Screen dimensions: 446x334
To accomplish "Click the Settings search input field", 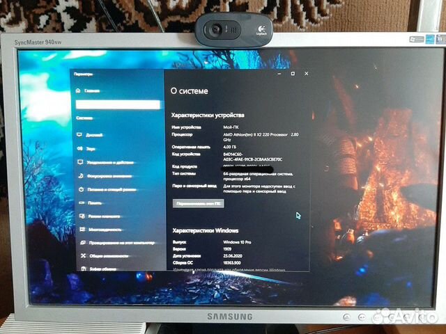I will [x=118, y=104].
